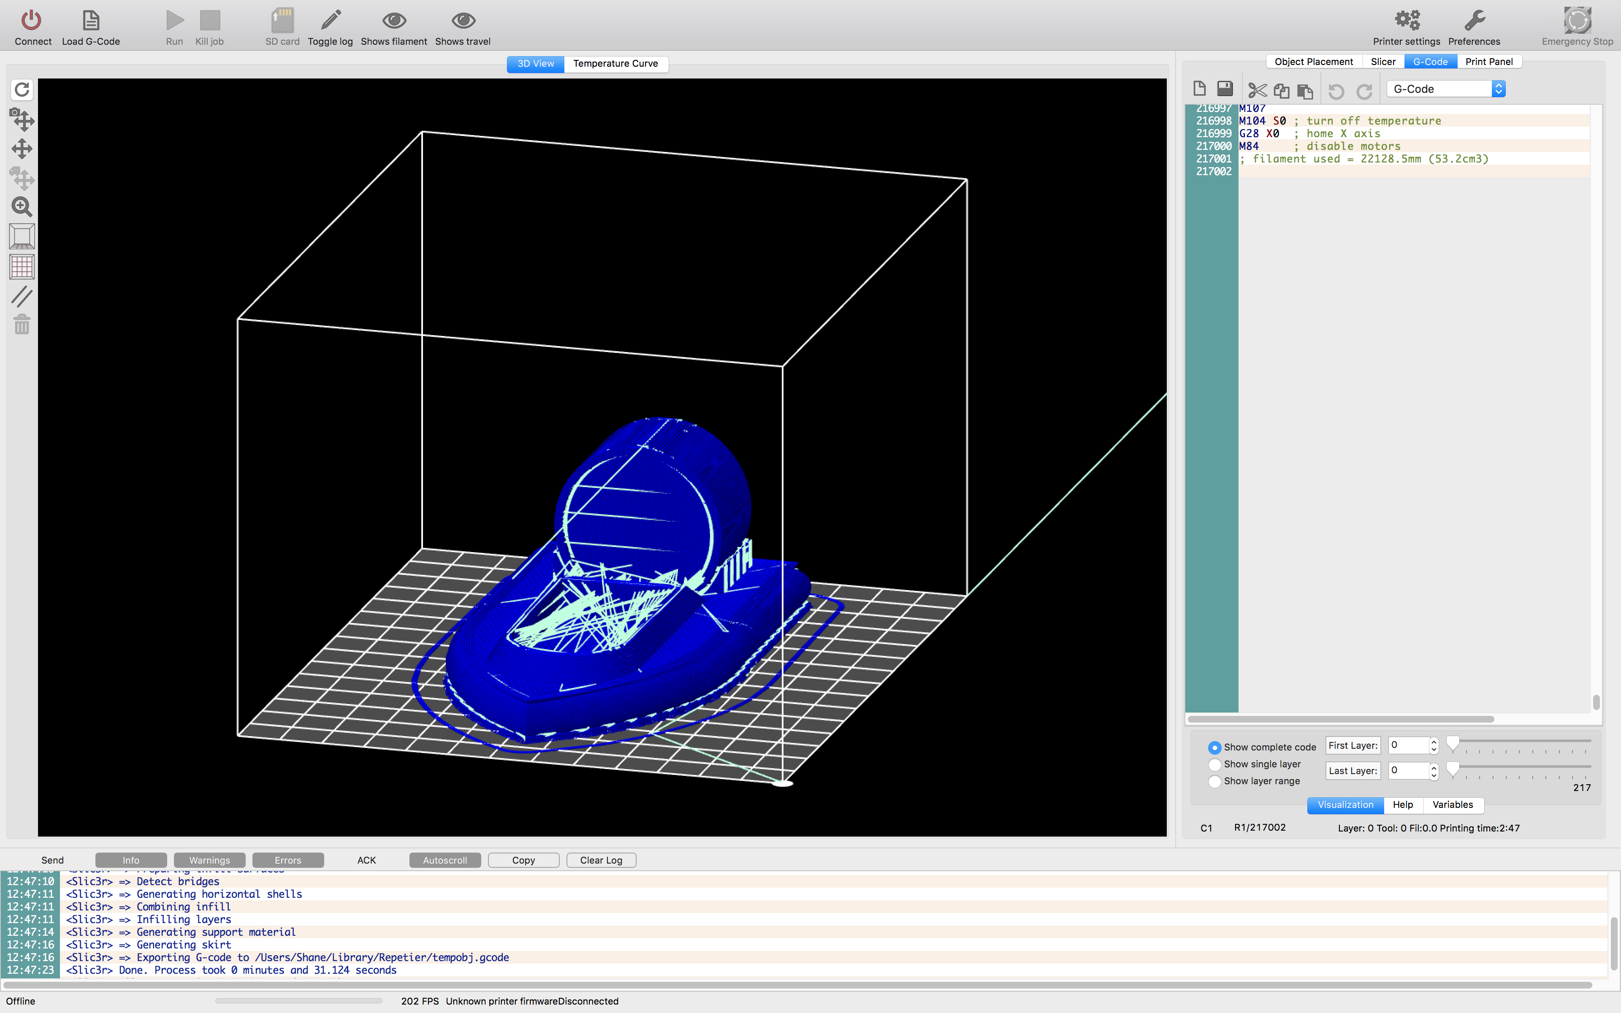Open the Print Panel tab
The height and width of the screenshot is (1013, 1621).
[x=1488, y=62]
